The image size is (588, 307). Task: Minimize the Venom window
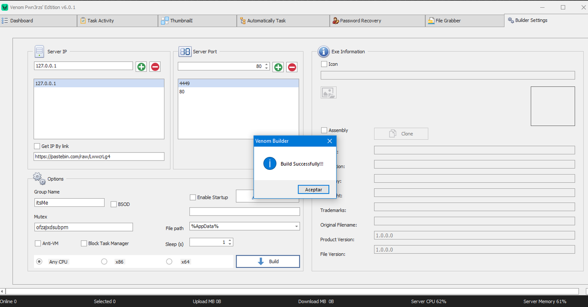(542, 7)
